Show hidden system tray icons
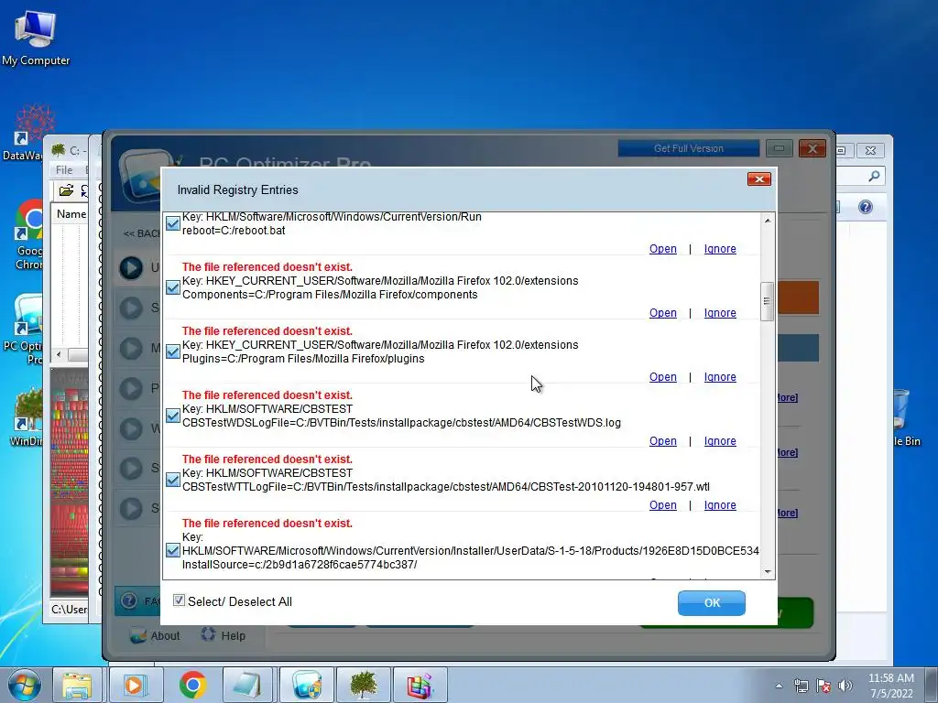This screenshot has height=703, width=938. pyautogui.click(x=779, y=686)
